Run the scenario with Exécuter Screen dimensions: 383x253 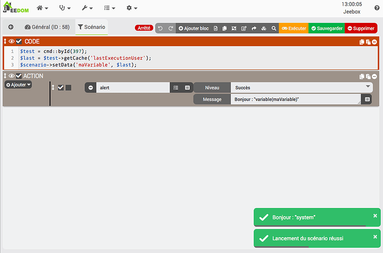[294, 28]
